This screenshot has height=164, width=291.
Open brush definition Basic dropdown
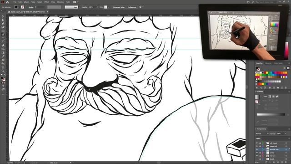(x=80, y=7)
